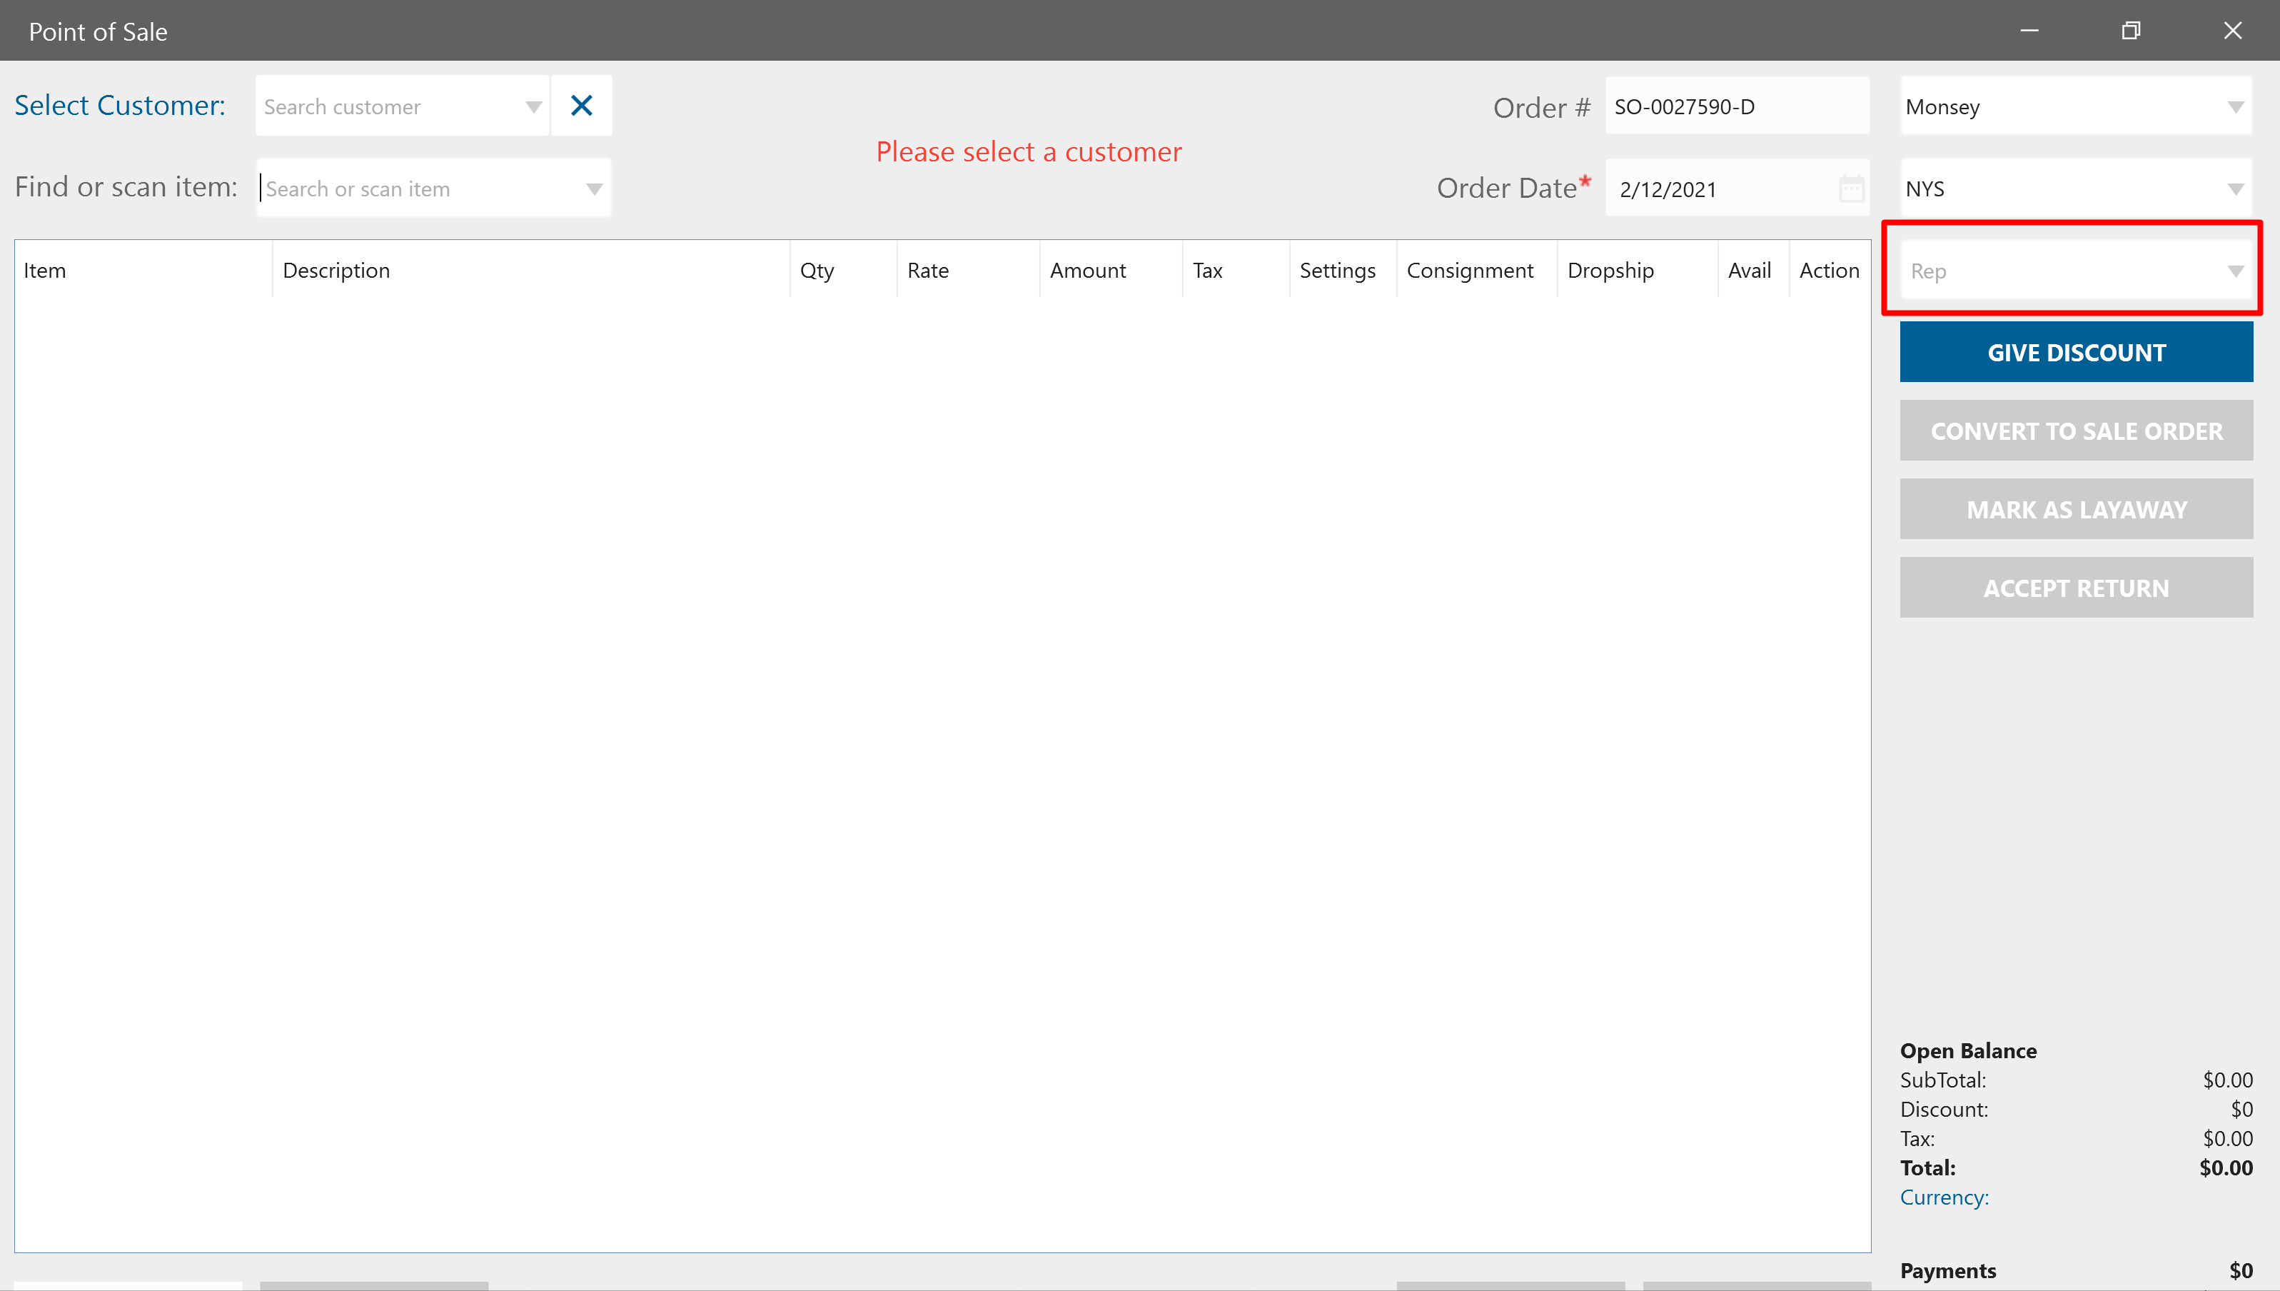The height and width of the screenshot is (1291, 2280).
Task: Restore down the Point of Sale window
Action: click(2130, 31)
